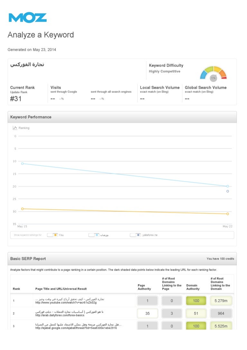
Task: Click the 'Domain Authority' column header
Action: coord(193,287)
